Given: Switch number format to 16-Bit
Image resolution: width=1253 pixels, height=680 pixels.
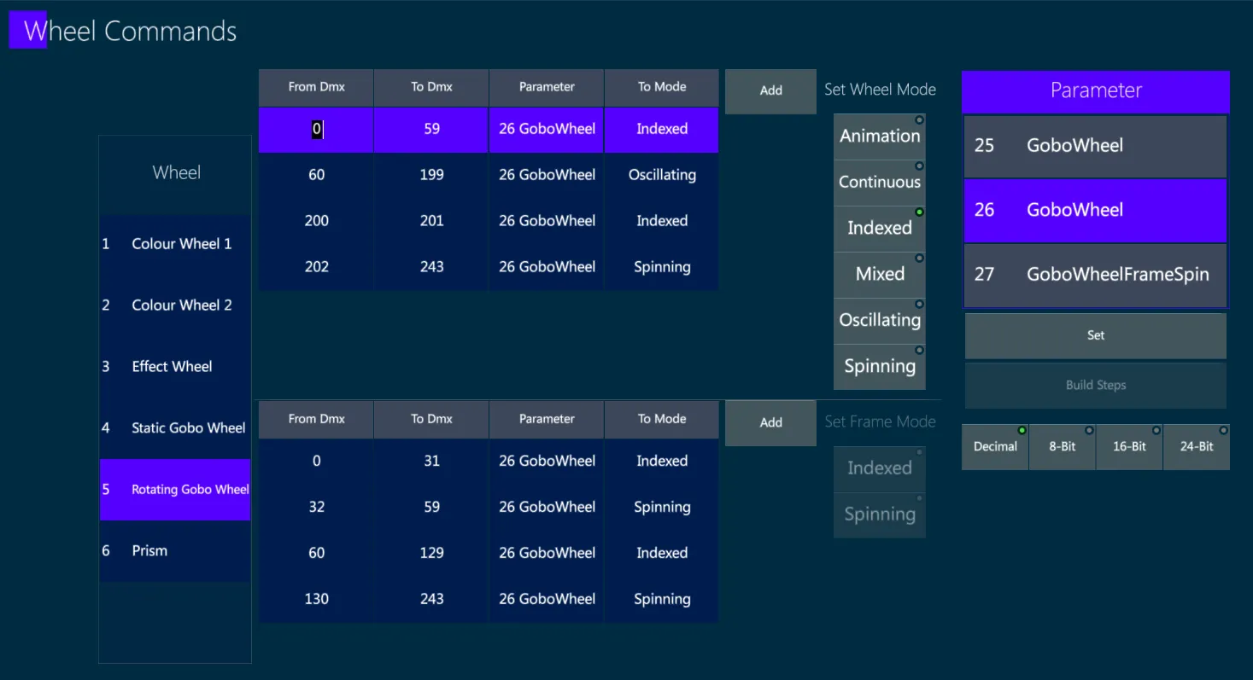Looking at the screenshot, I should (x=1129, y=447).
